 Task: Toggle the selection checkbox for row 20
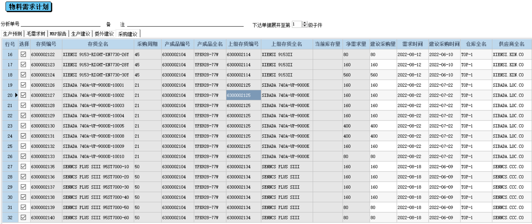(23, 95)
